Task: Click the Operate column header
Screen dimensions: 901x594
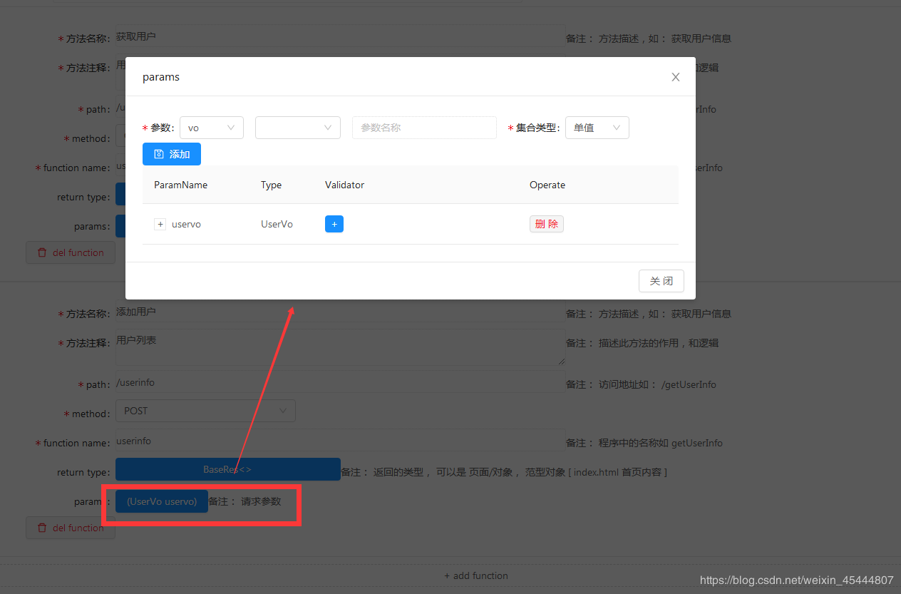Action: point(547,185)
